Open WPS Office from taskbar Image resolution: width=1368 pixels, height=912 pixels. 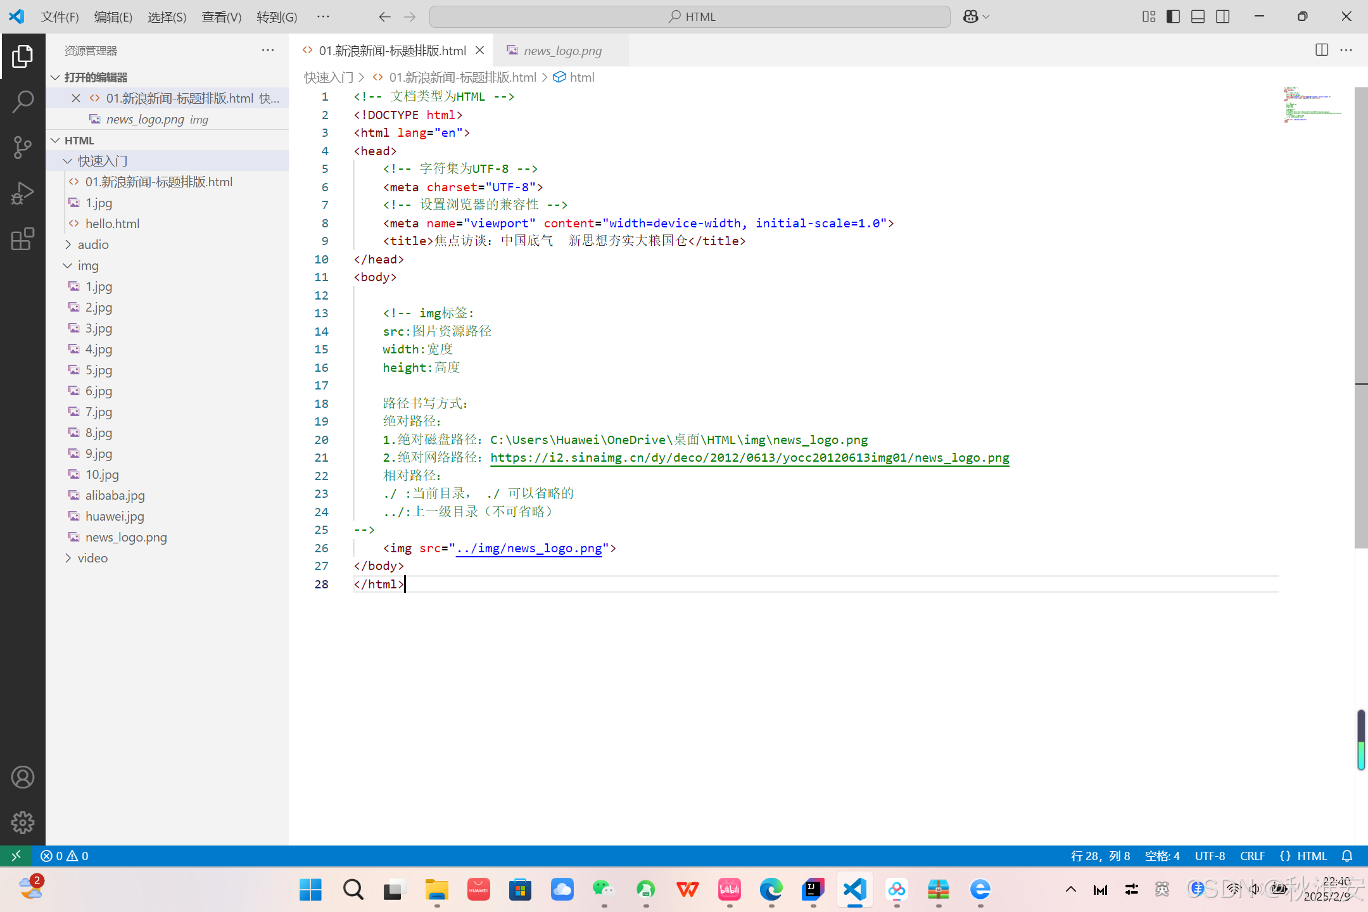tap(687, 890)
